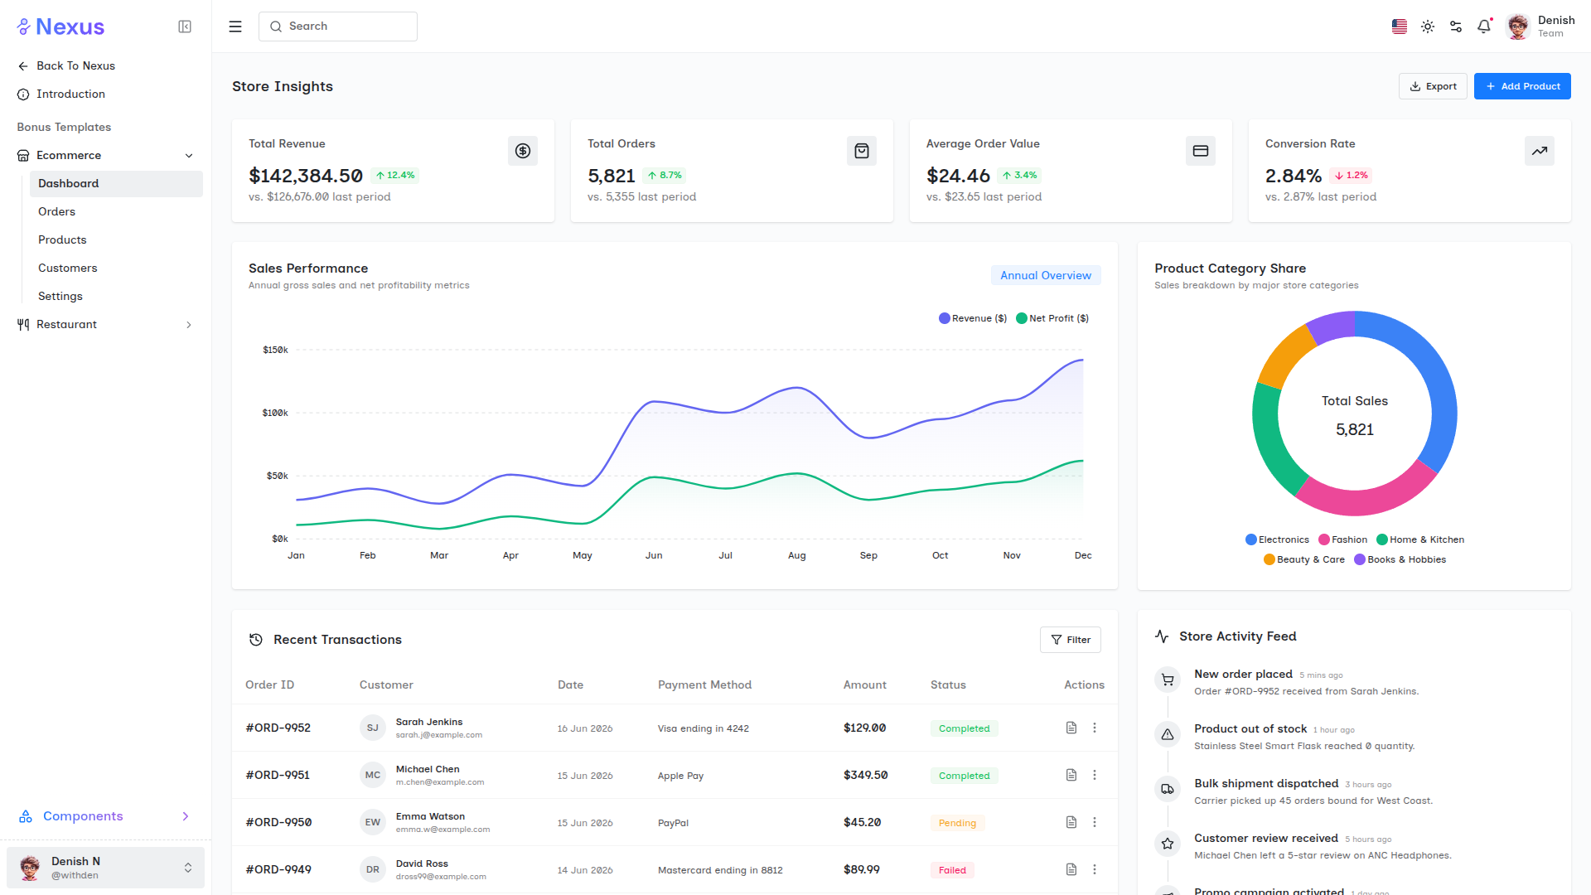Viewport: 1591px width, 895px height.
Task: View invoice for order #ORD-9949
Action: pyautogui.click(x=1071, y=869)
